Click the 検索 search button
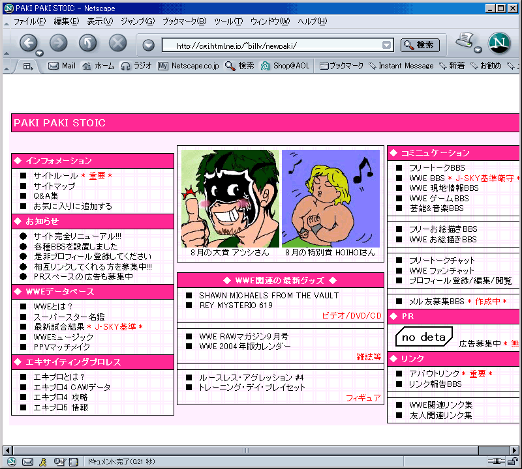 (420, 45)
